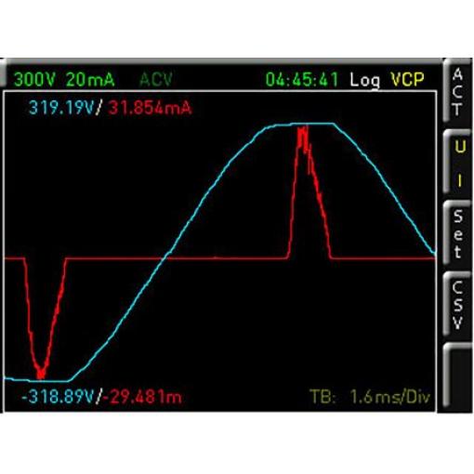Click the 319.19V peak voltage reading
This screenshot has width=474, height=474.
[61, 108]
